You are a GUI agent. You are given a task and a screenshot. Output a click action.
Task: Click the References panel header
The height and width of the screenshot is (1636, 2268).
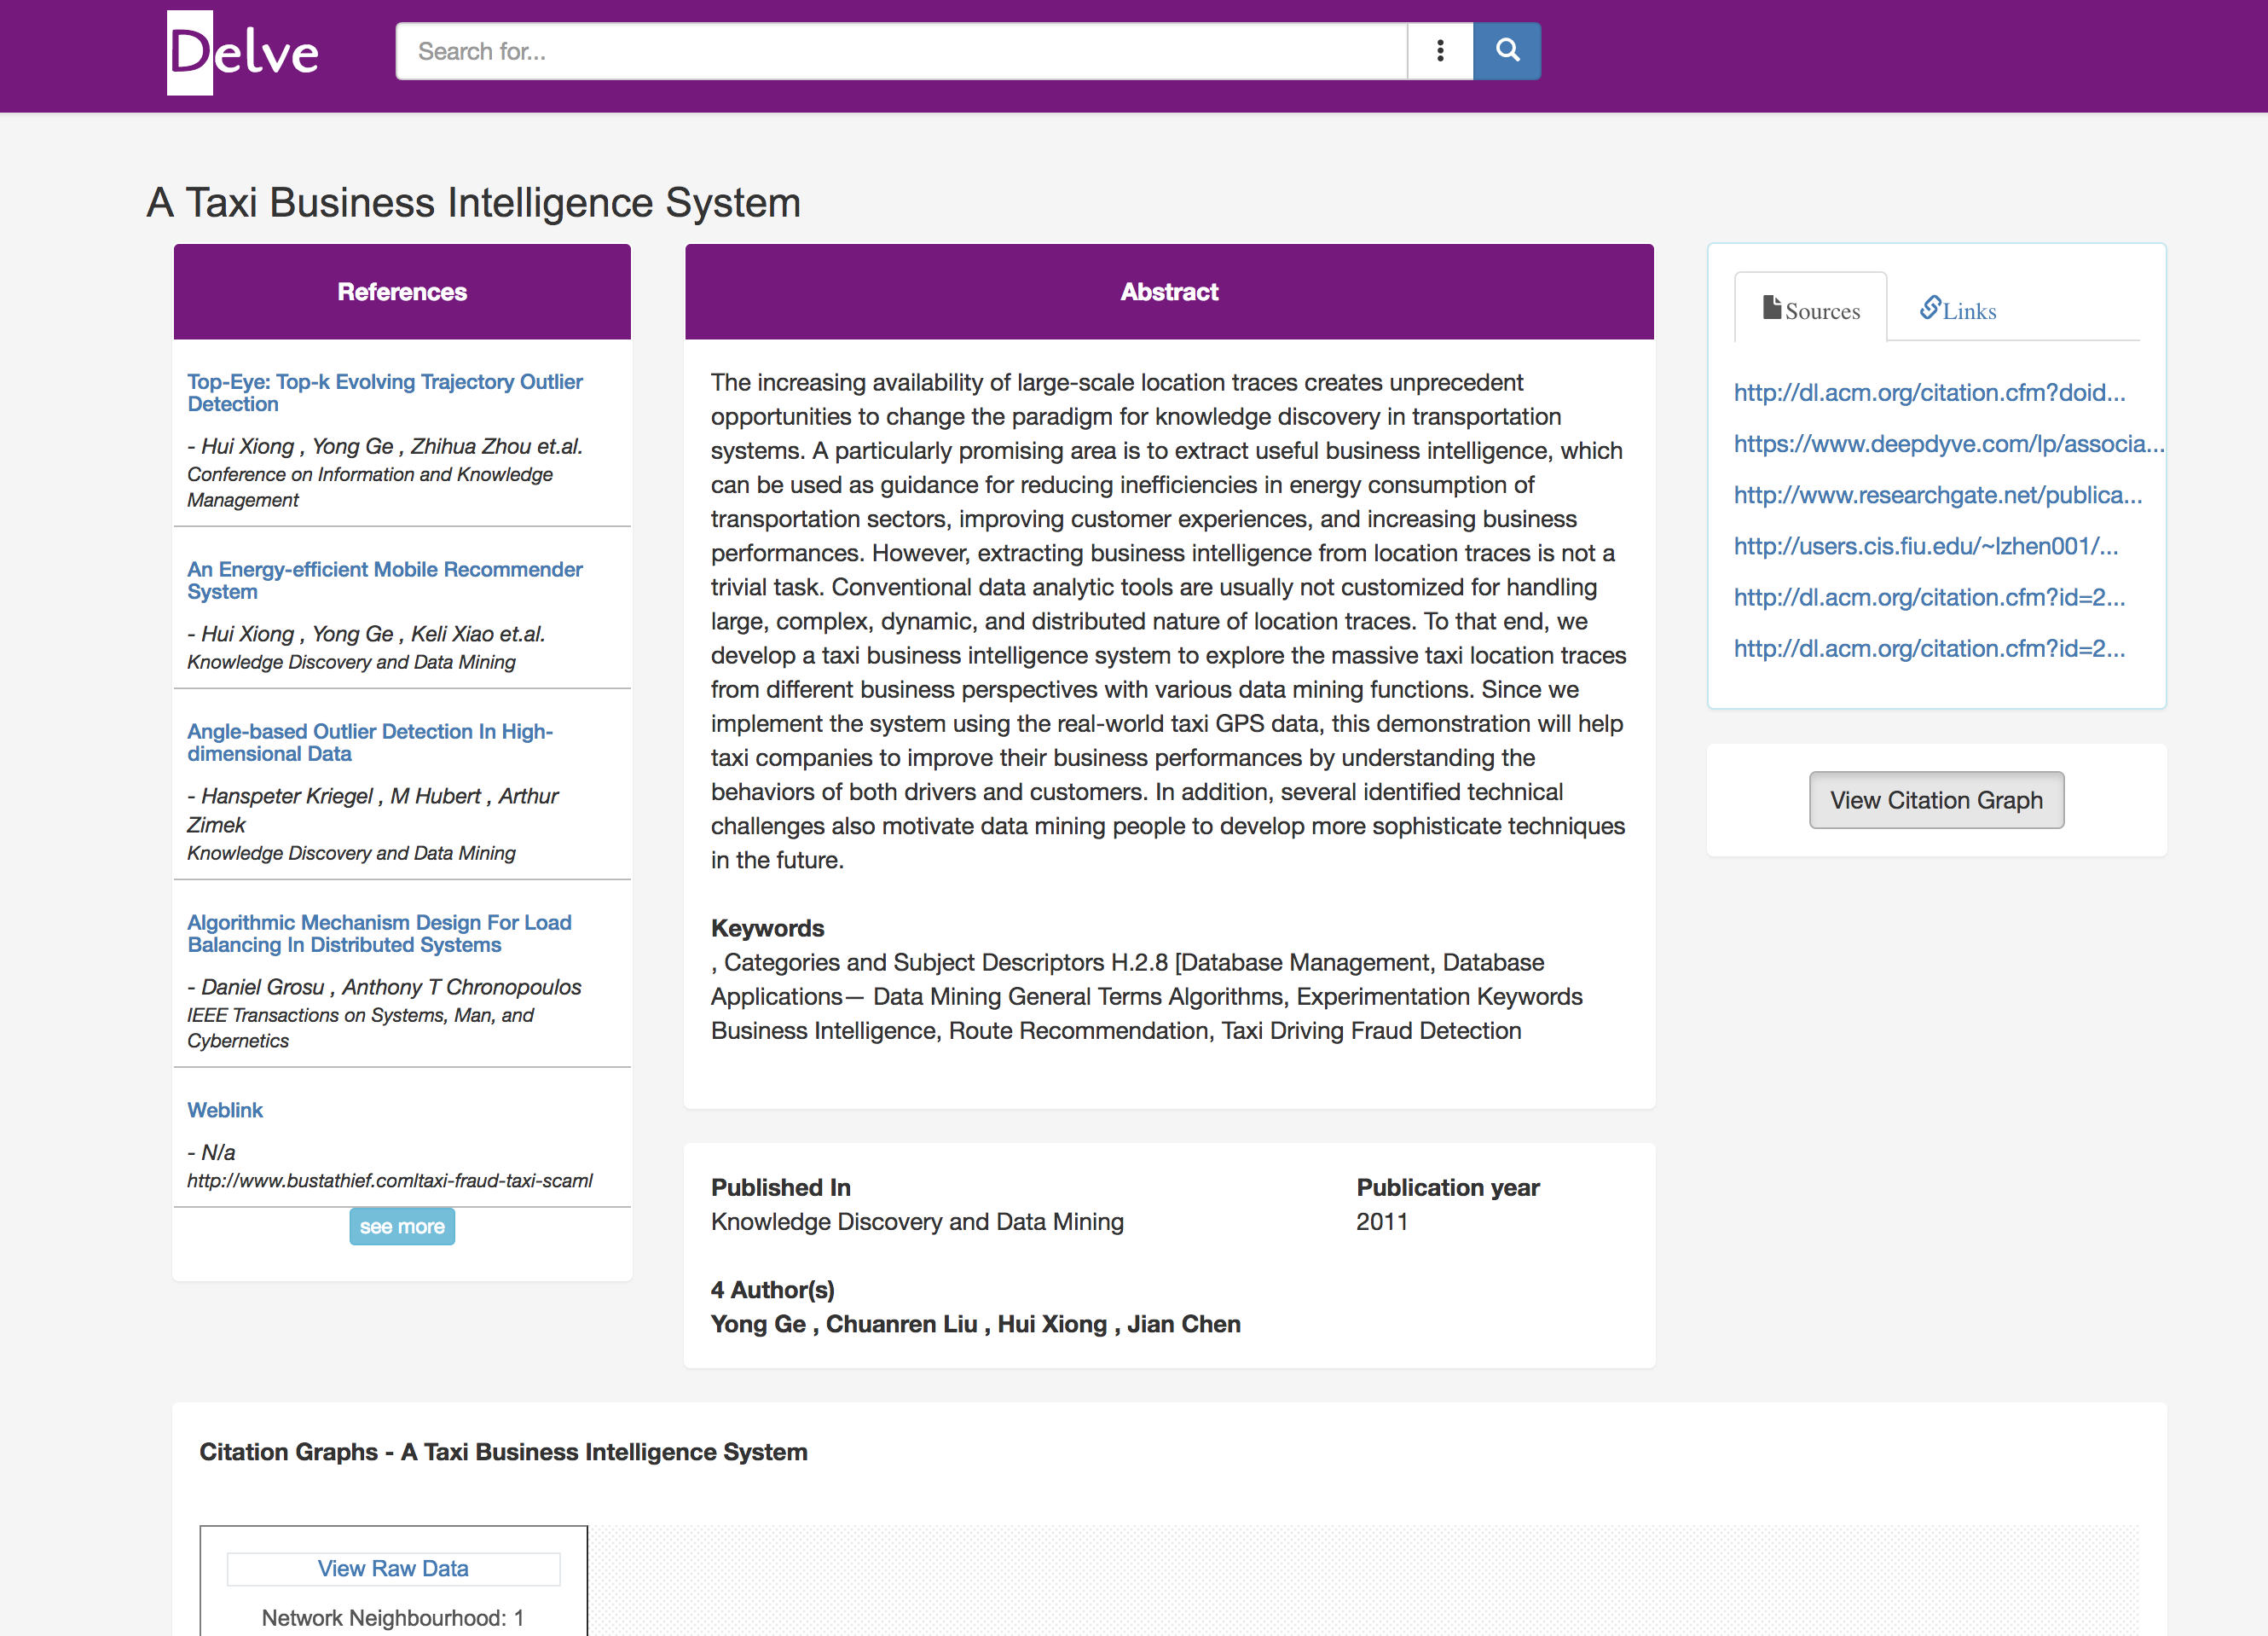click(x=402, y=291)
